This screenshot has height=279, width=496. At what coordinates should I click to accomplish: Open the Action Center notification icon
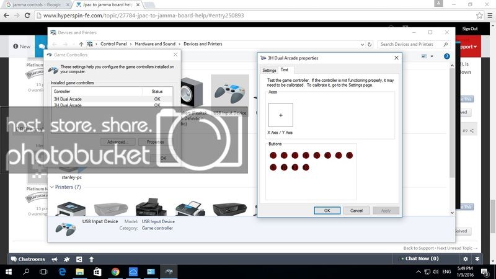[484, 272]
